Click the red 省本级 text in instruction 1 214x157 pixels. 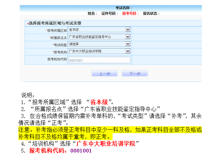tap(99, 102)
